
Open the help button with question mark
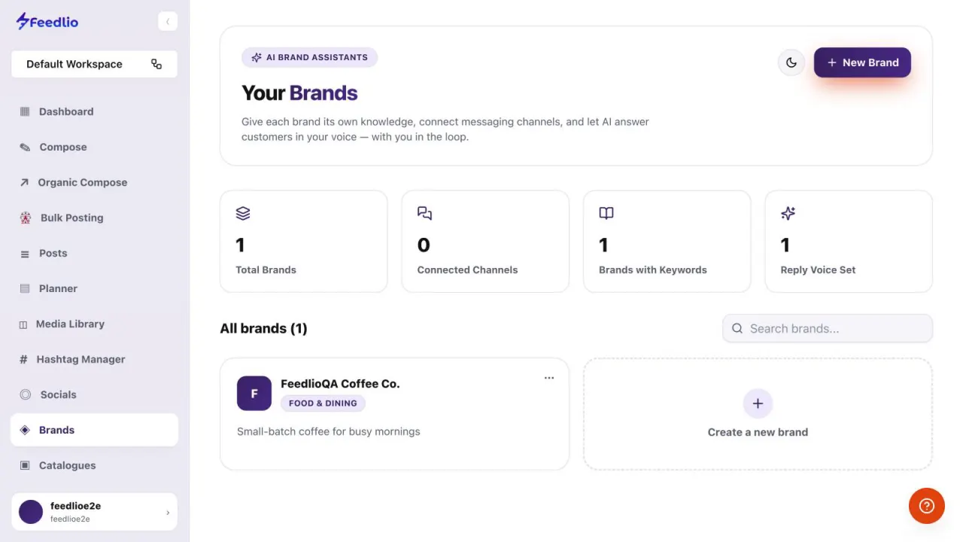point(927,506)
